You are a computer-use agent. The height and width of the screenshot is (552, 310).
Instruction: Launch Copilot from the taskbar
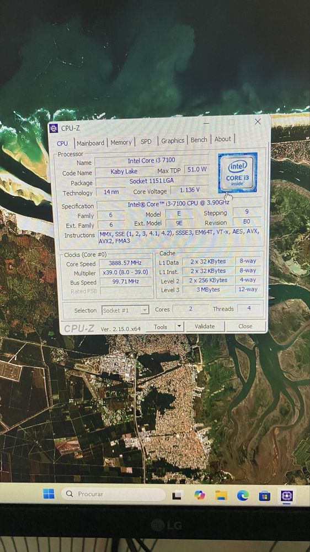(x=200, y=495)
